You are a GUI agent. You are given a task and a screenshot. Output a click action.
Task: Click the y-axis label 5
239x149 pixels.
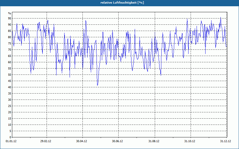click(10, 131)
